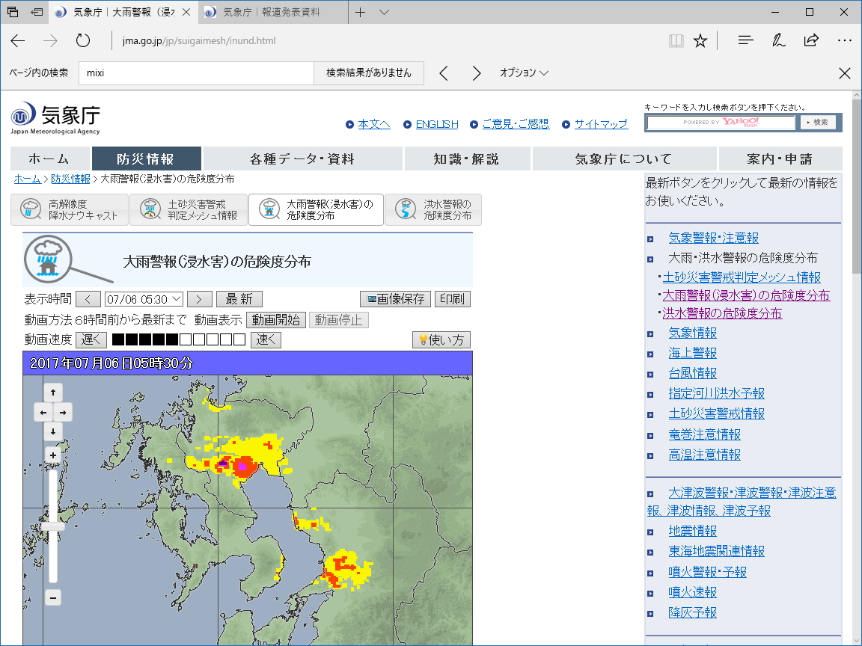Switch to the 知識・解説 tab
The height and width of the screenshot is (646, 862).
click(467, 159)
